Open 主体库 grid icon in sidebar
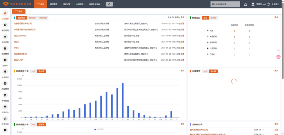The image size is (284, 135). click(x=5, y=60)
